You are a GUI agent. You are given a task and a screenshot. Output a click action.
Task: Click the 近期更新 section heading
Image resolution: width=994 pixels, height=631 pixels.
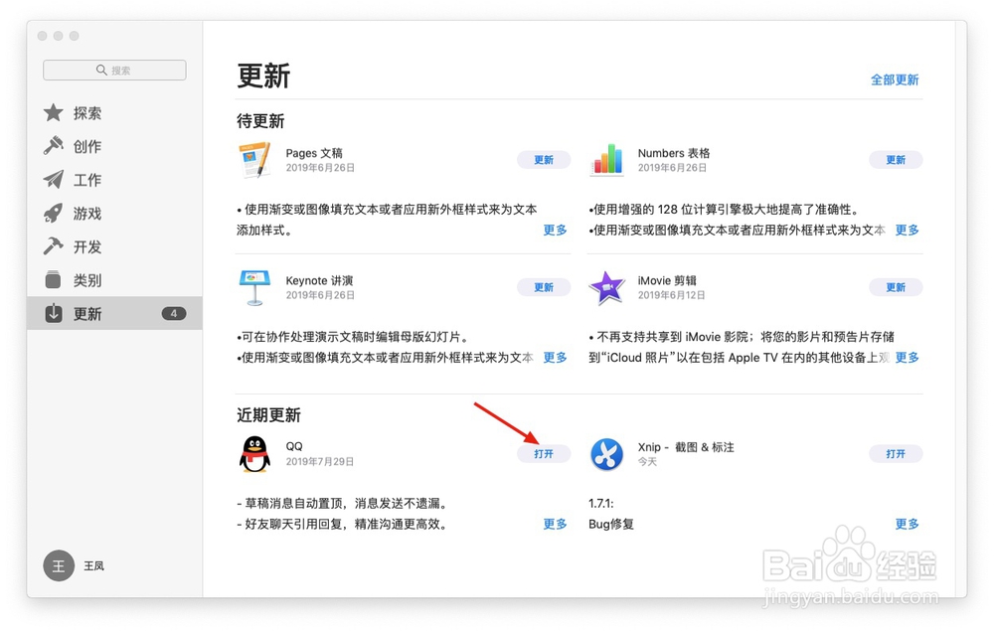tap(268, 415)
